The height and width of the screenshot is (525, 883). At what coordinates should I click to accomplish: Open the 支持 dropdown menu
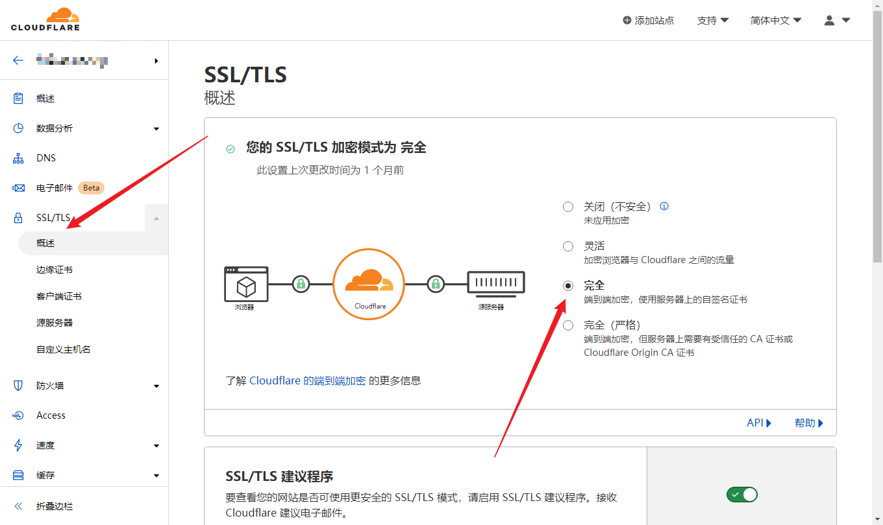coord(713,20)
